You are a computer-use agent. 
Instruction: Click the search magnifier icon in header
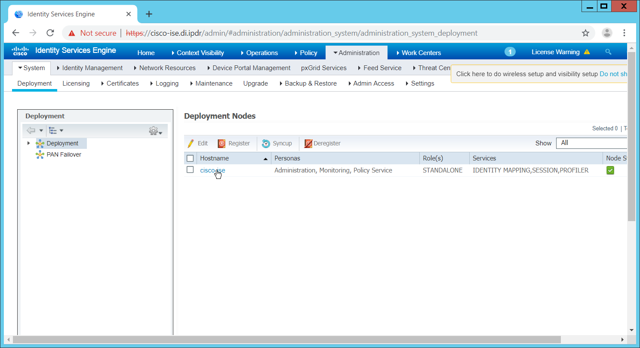(x=608, y=52)
